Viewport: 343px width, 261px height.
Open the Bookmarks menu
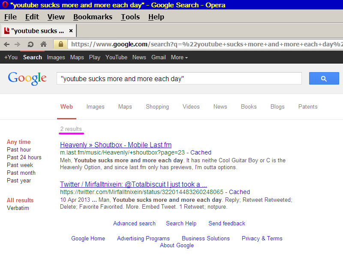pyautogui.click(x=93, y=17)
